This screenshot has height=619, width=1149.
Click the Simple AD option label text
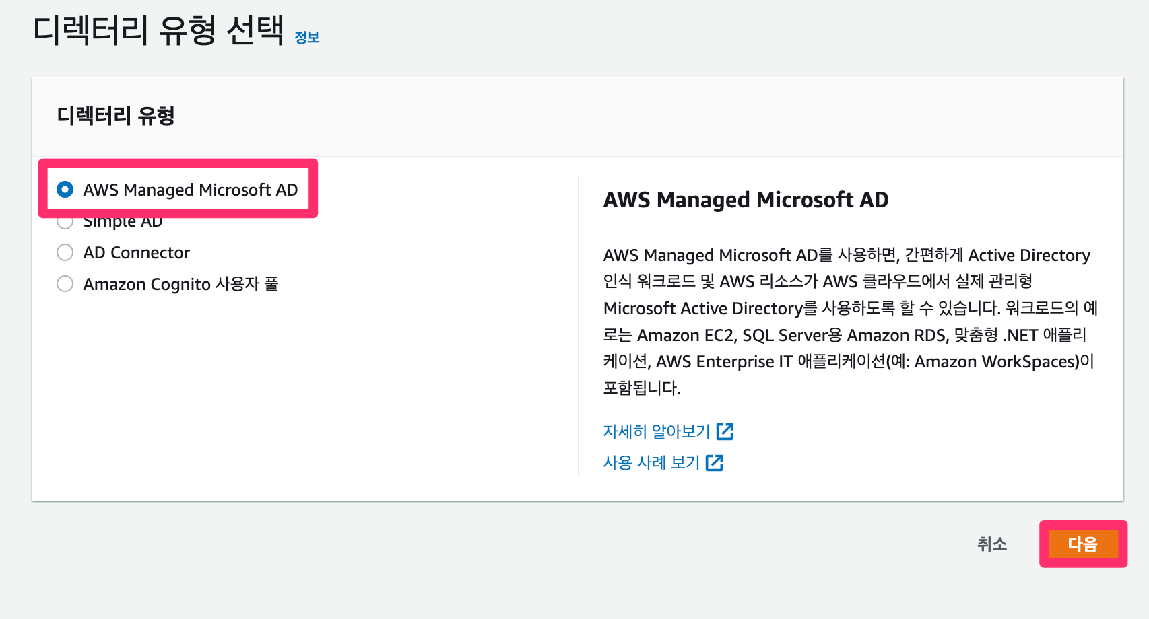(x=123, y=223)
